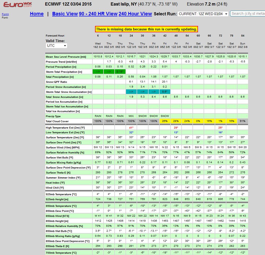This screenshot has height=255, width=265.
Task: Select the 0% cloud cover cell
Action: (198, 121)
